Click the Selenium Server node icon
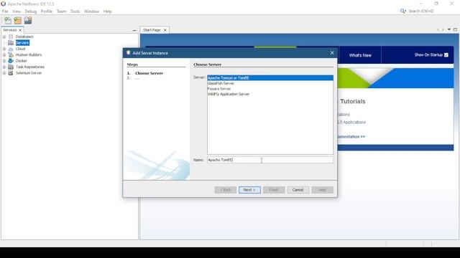The image size is (460, 258). pos(11,73)
